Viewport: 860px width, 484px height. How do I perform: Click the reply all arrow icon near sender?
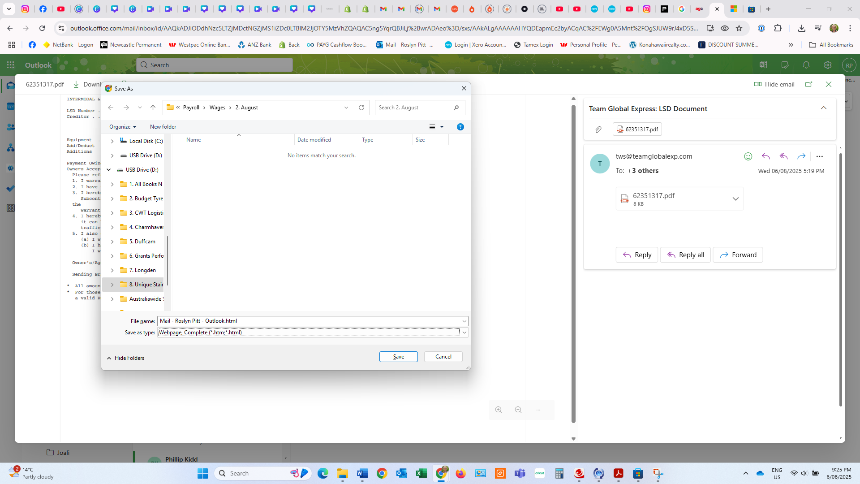pos(783,156)
